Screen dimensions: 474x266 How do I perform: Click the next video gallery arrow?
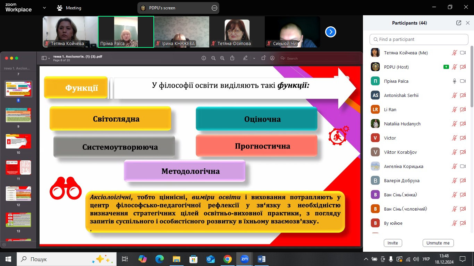coord(330,32)
